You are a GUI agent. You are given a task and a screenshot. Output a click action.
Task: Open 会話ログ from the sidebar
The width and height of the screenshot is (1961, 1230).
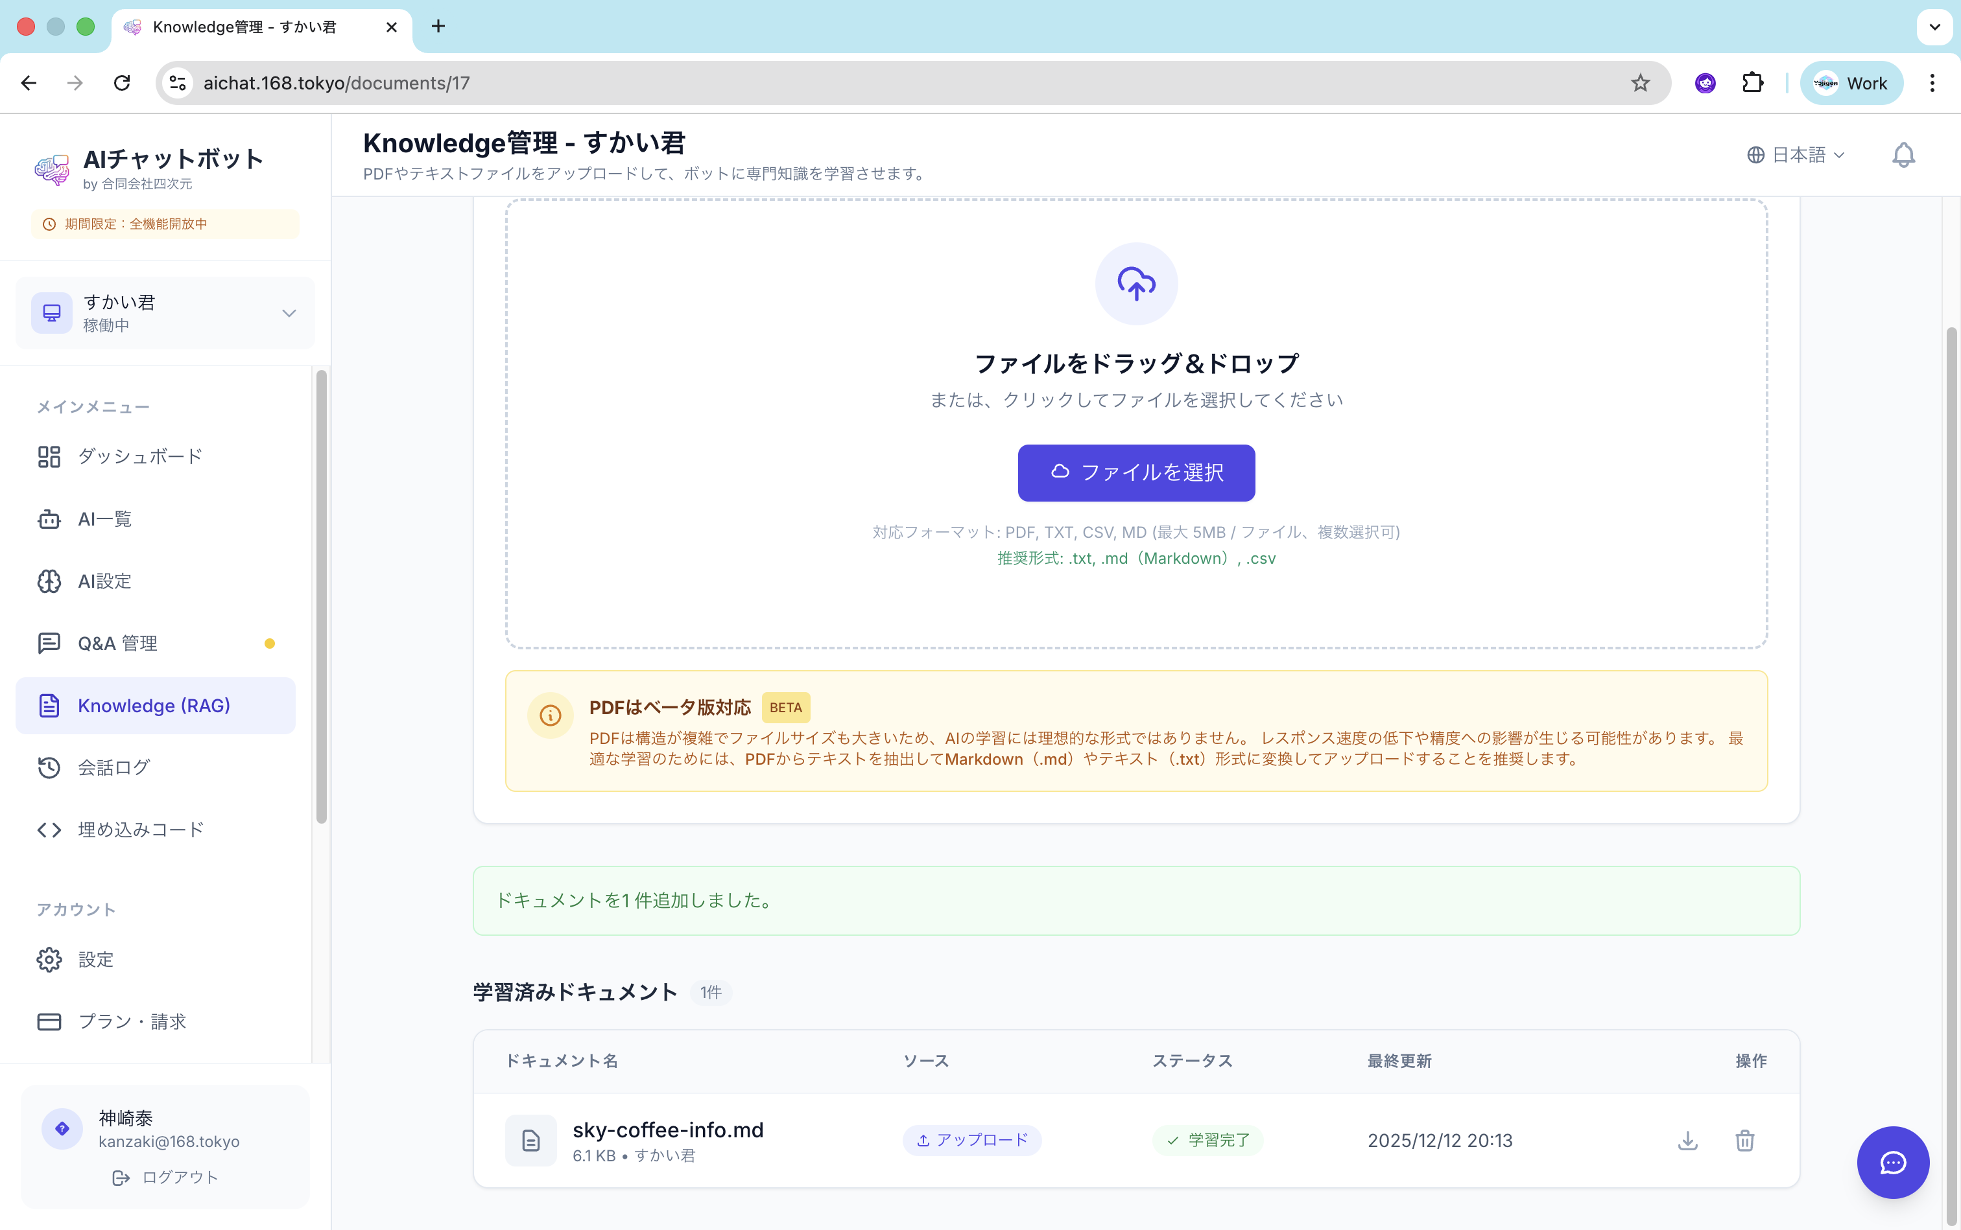coord(113,767)
